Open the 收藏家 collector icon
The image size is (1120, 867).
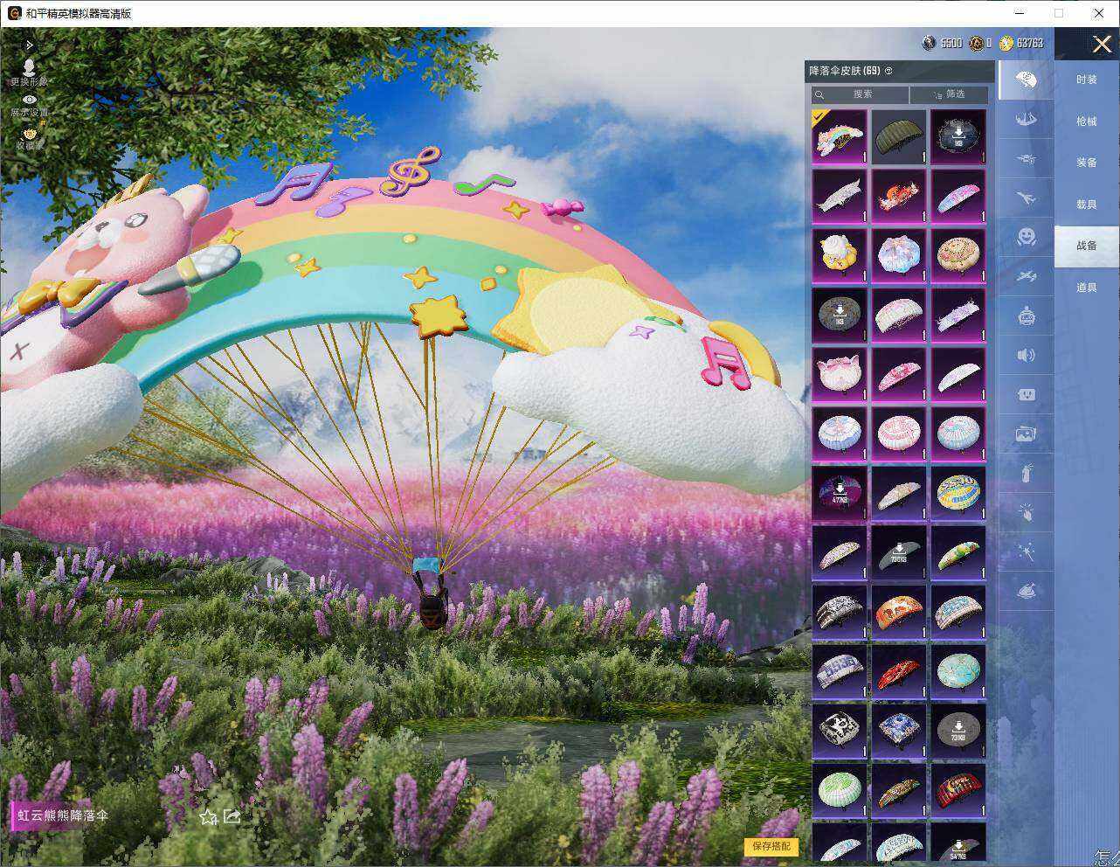point(29,138)
